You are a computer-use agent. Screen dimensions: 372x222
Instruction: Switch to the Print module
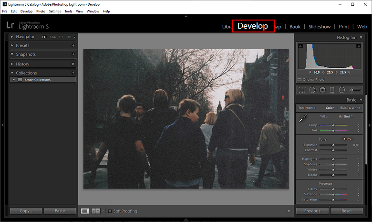click(344, 27)
